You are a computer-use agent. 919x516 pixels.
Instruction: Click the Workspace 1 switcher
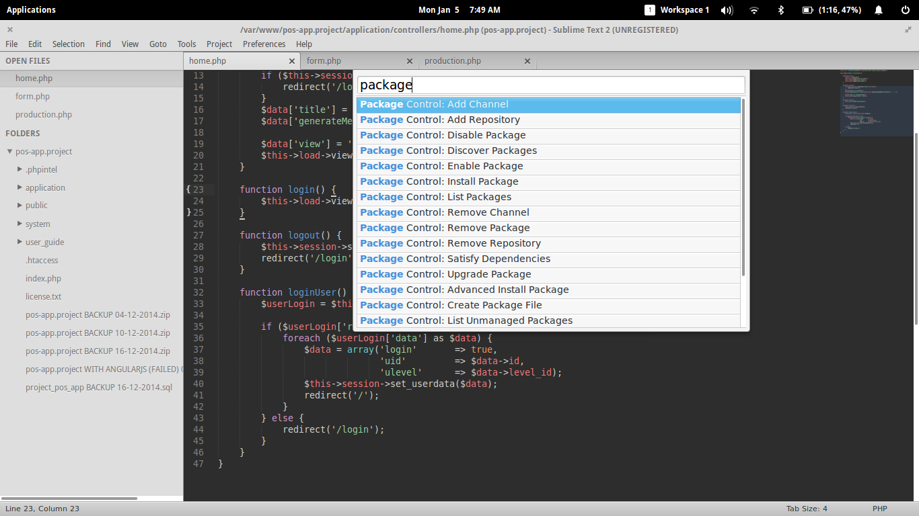[677, 10]
